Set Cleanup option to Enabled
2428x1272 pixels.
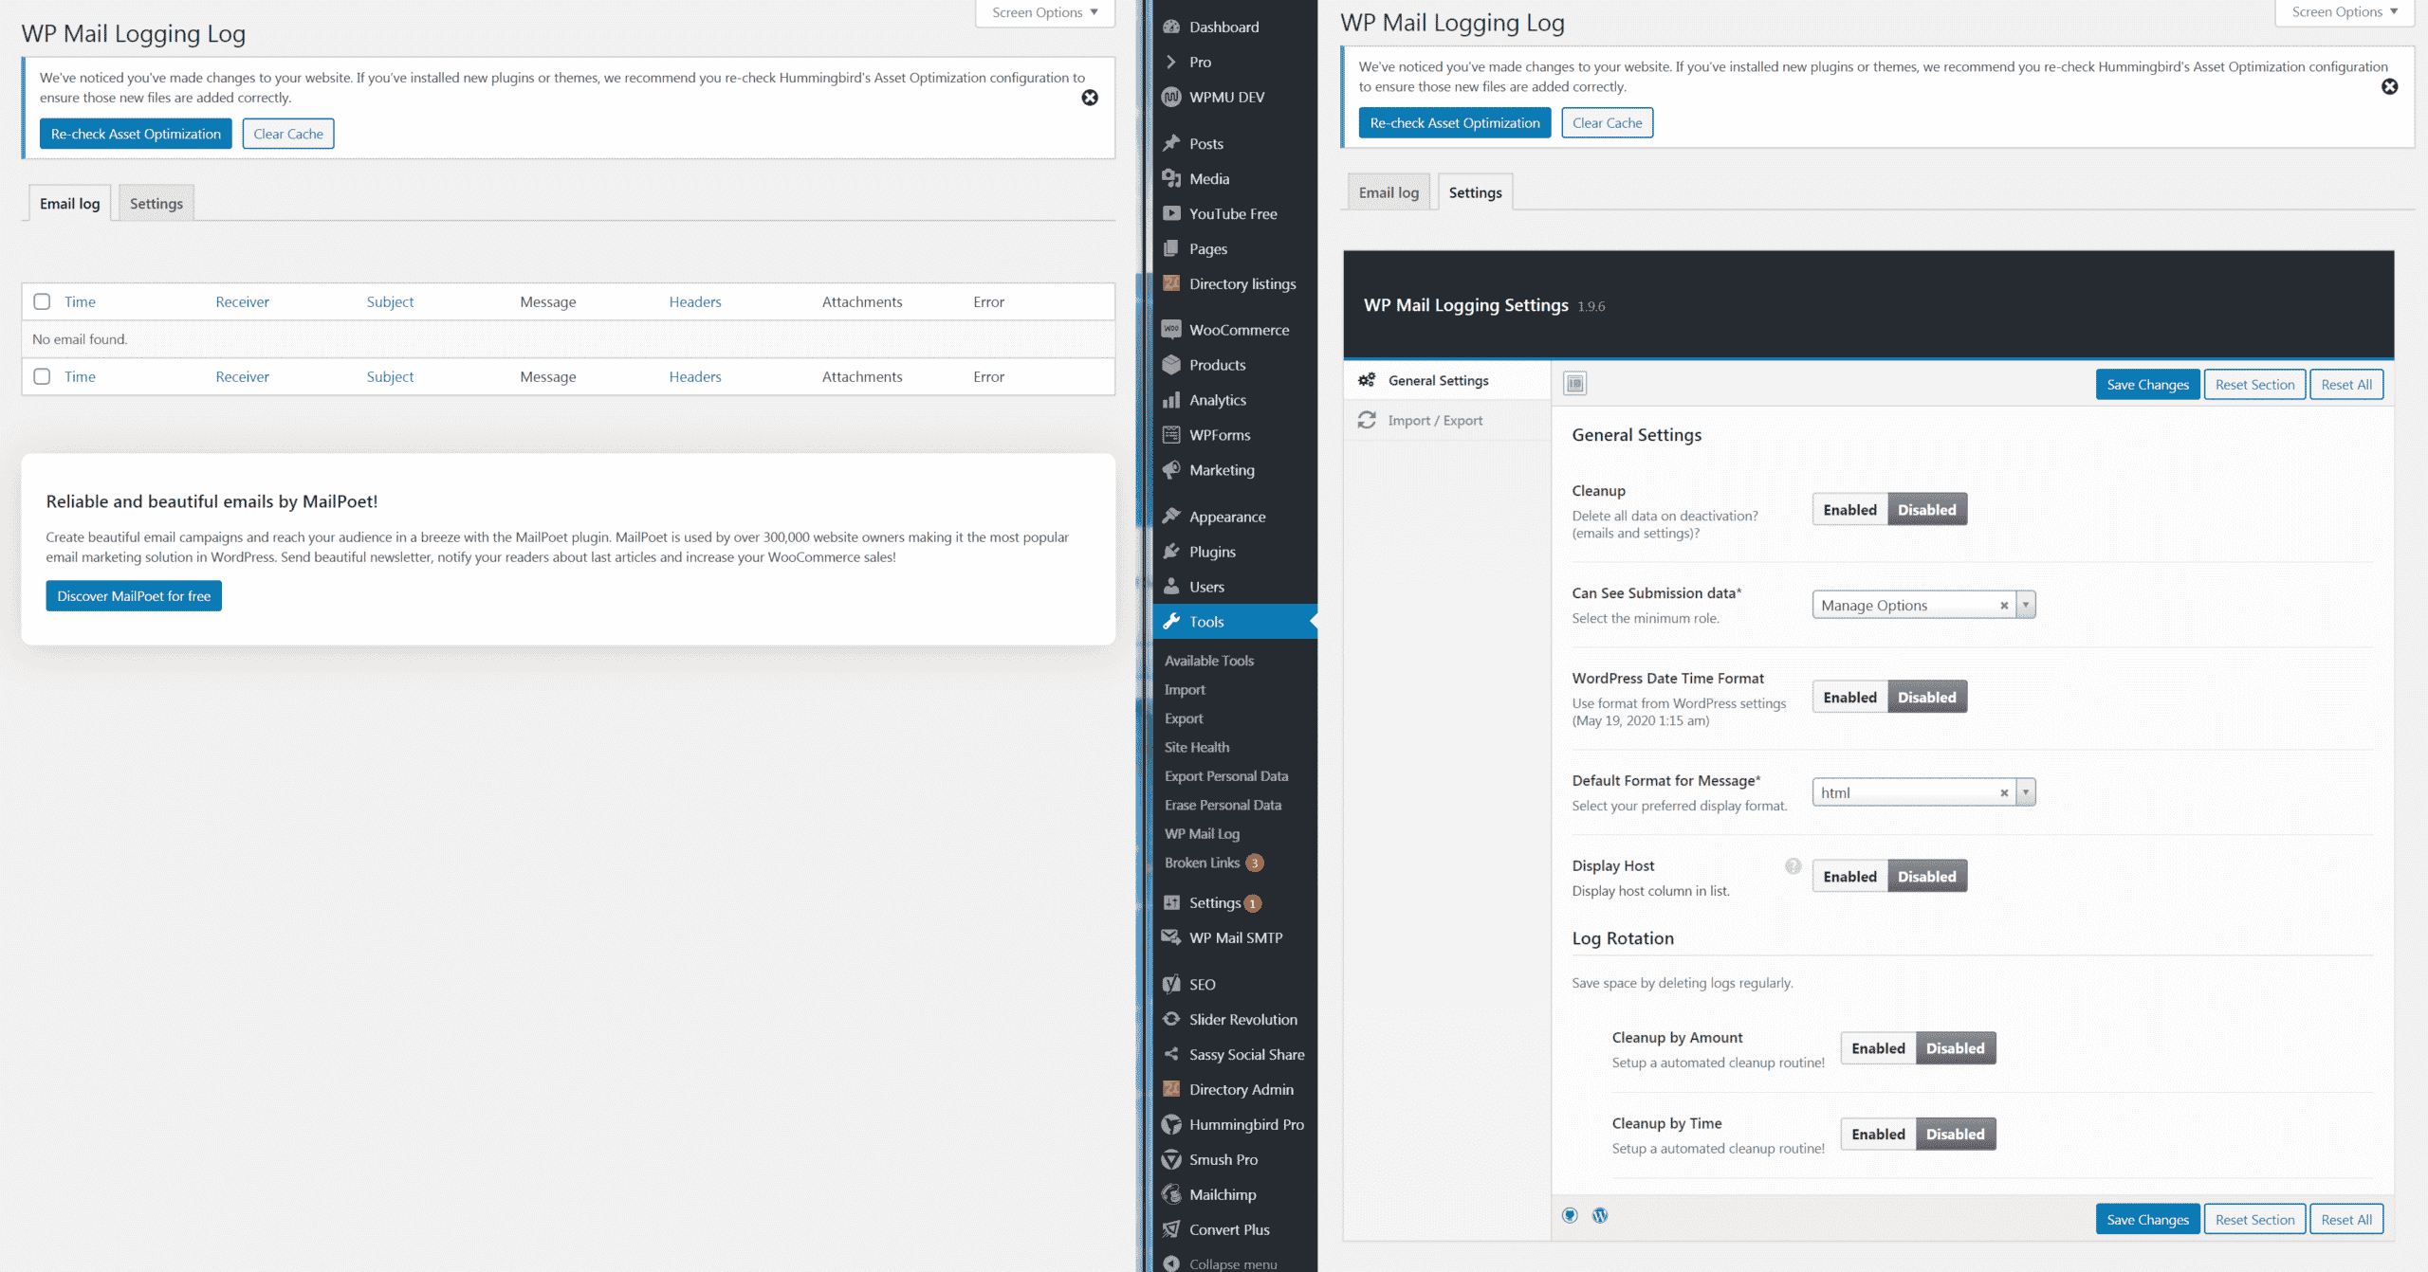(x=1849, y=510)
